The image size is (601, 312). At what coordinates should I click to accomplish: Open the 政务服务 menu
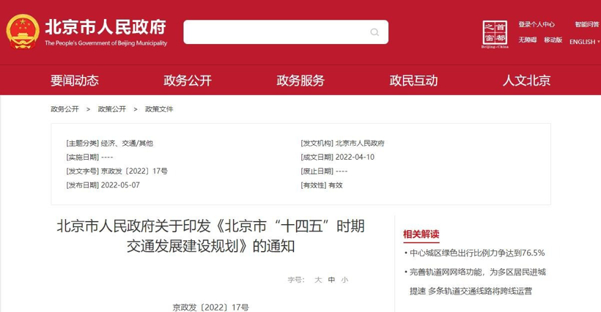[x=300, y=81]
